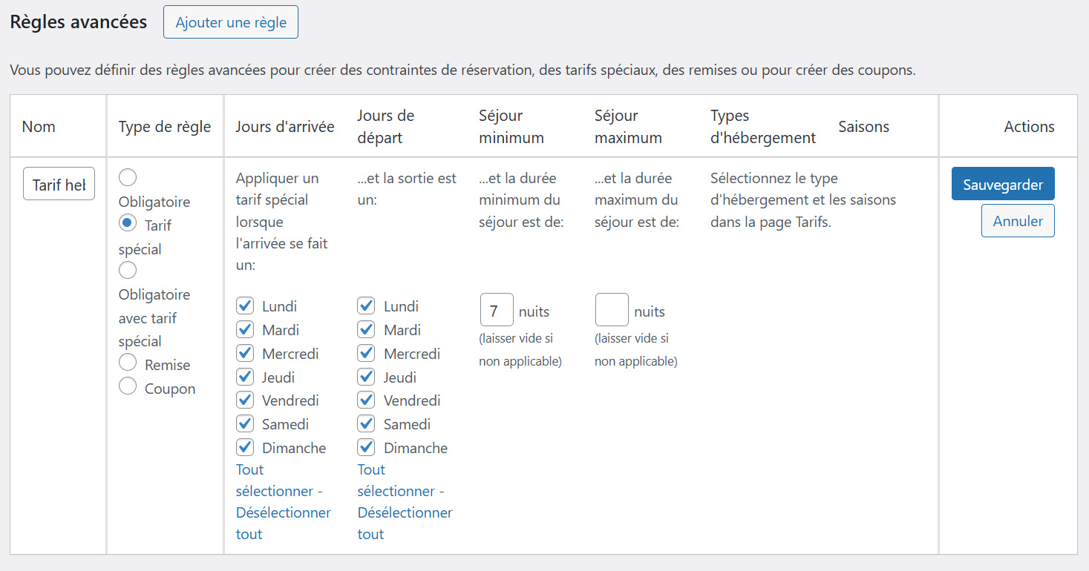Uncheck Vendredi departure day checkbox
The width and height of the screenshot is (1089, 571).
pyautogui.click(x=366, y=400)
